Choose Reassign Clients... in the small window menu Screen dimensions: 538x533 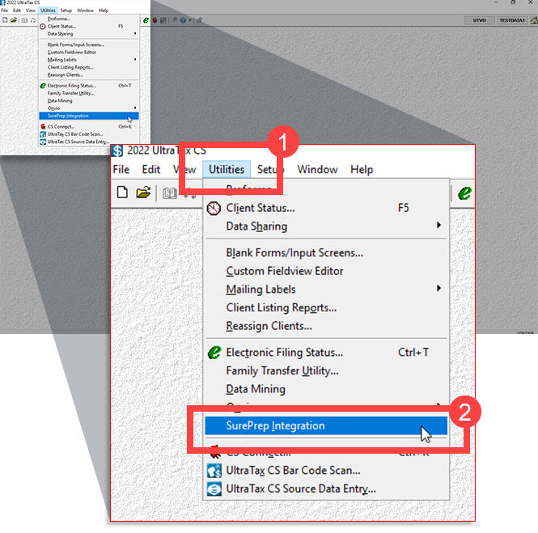point(89,74)
